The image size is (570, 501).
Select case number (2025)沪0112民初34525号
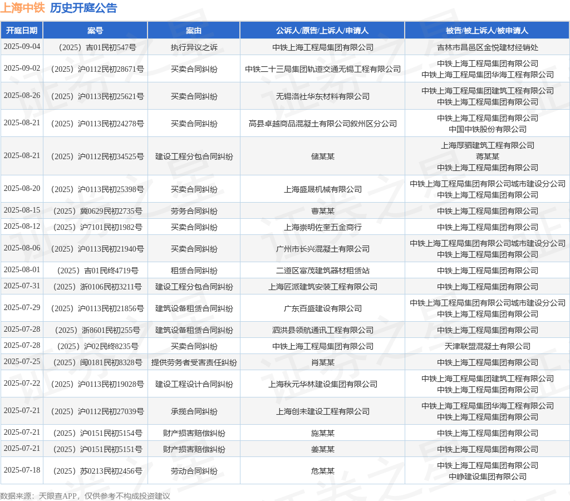click(97, 156)
